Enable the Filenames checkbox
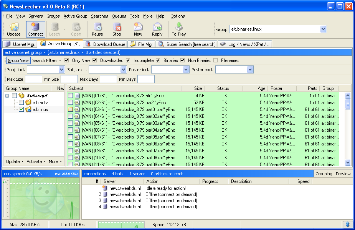Image resolution: width=355 pixels, height=230 pixels. (216, 60)
